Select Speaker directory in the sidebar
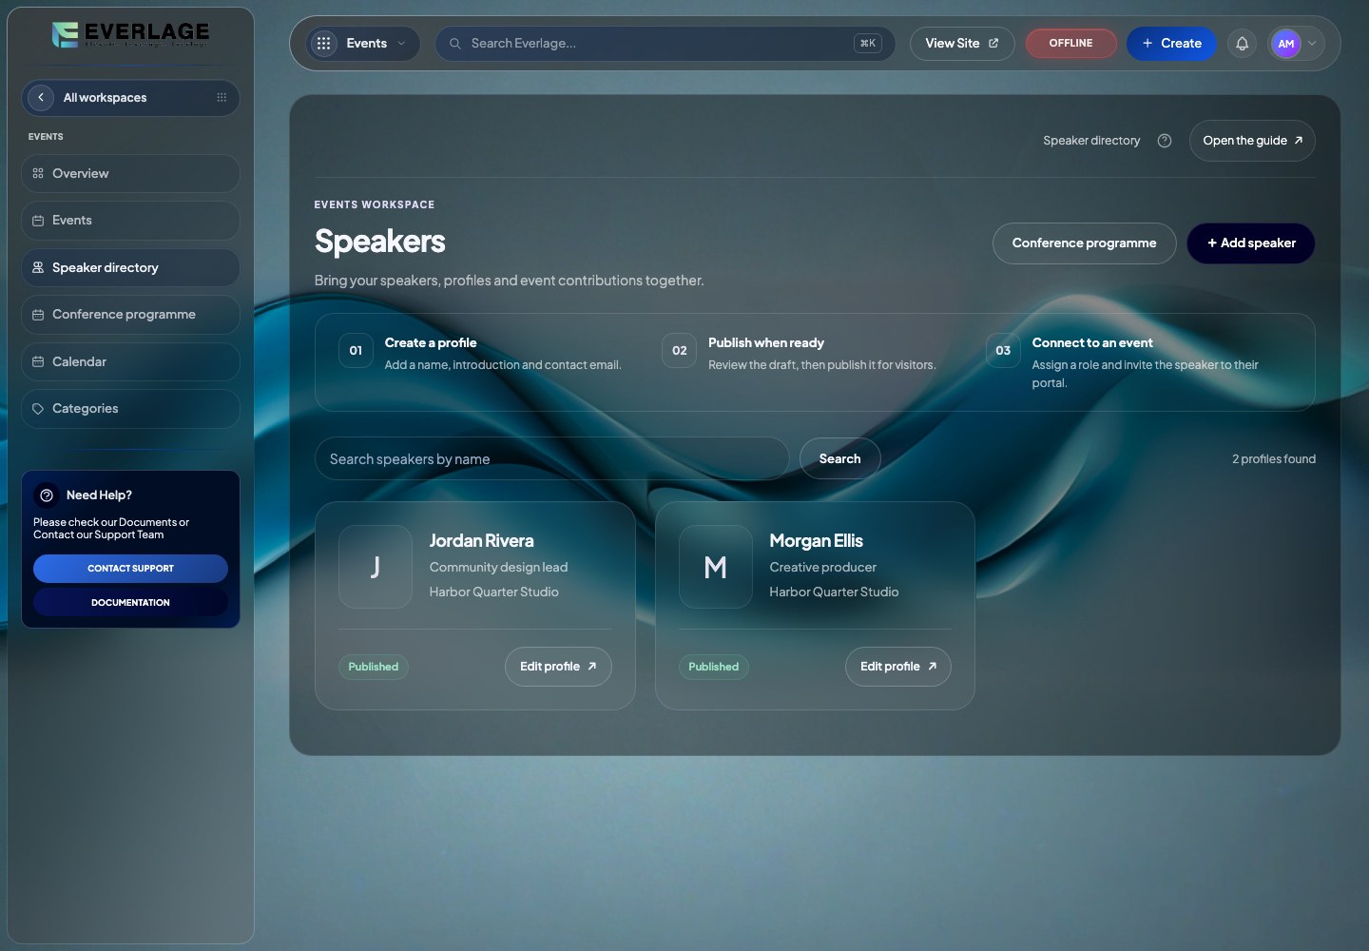Viewport: 1369px width, 951px height. pos(130,267)
